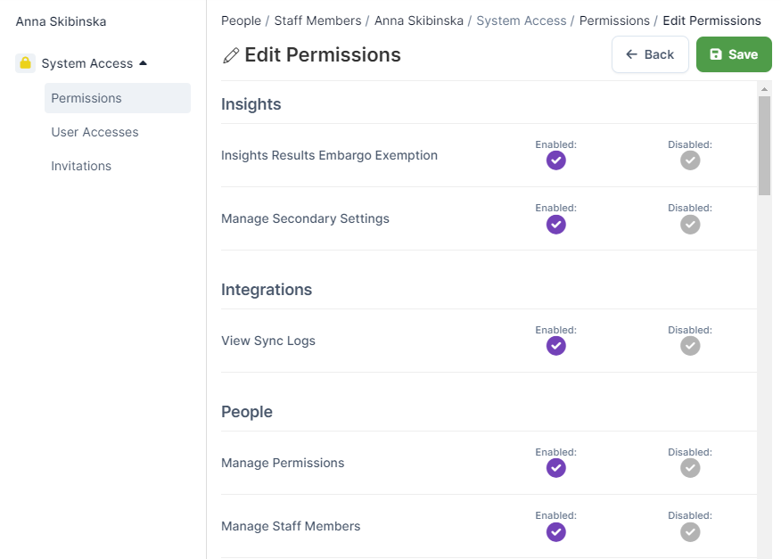Go to Invitations in the sidebar
Viewport: 781px width, 559px height.
81,166
